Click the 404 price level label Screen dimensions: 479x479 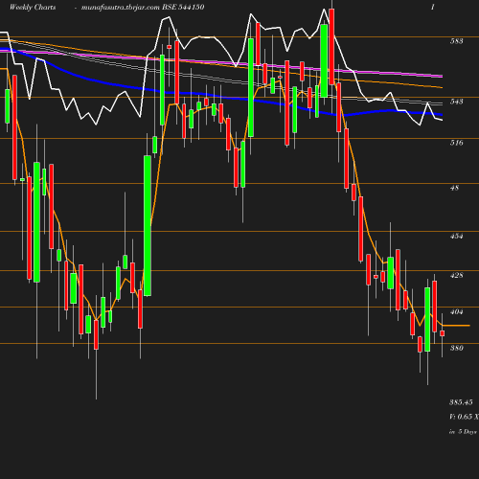(456, 311)
